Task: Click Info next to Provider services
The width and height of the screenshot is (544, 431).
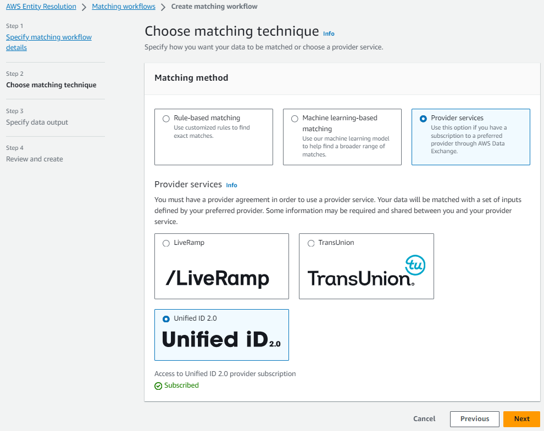Action: (x=231, y=185)
